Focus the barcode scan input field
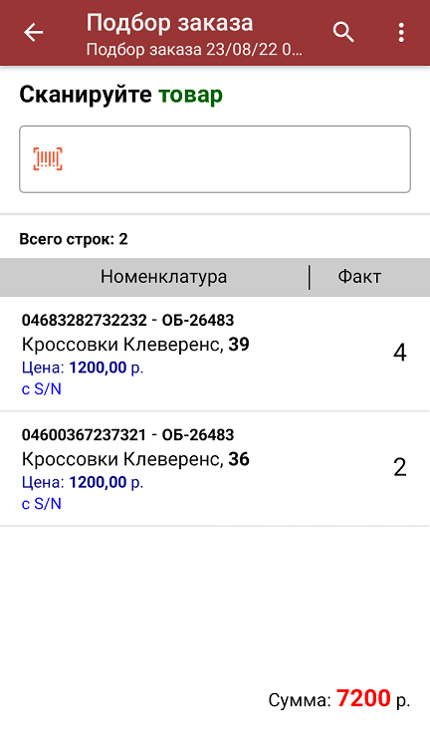The image size is (430, 735). (215, 159)
